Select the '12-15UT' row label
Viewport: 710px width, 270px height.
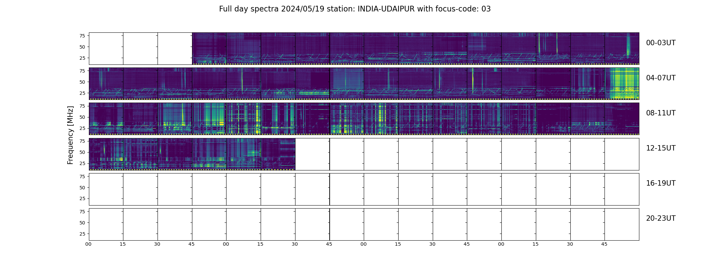point(661,148)
